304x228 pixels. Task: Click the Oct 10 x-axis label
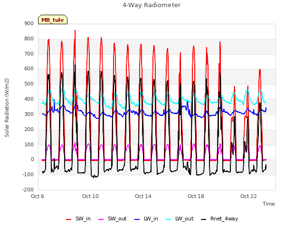(x=90, y=196)
